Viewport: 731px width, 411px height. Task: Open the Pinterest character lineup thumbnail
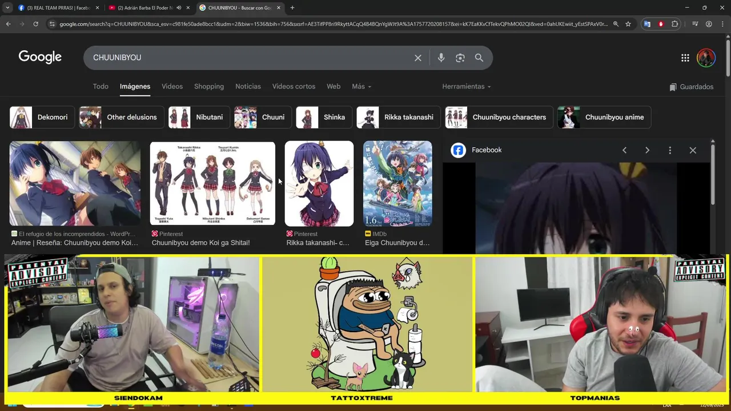[x=212, y=183]
